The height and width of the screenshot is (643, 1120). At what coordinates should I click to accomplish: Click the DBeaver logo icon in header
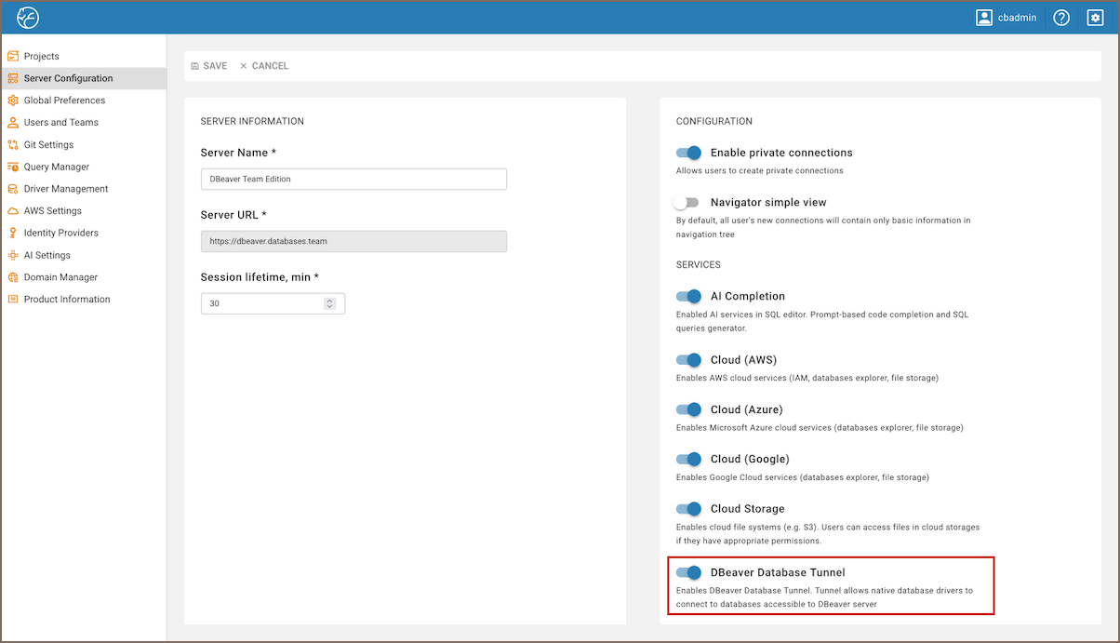[x=28, y=18]
